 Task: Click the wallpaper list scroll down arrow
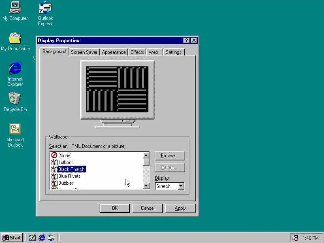click(146, 186)
